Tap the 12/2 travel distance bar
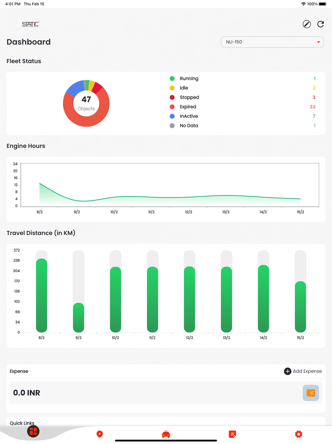This screenshot has width=332, height=444. pos(190,299)
